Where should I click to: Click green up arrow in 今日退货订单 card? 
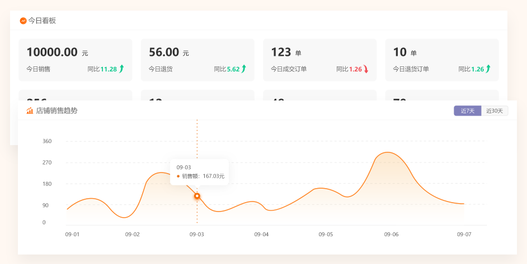(488, 69)
